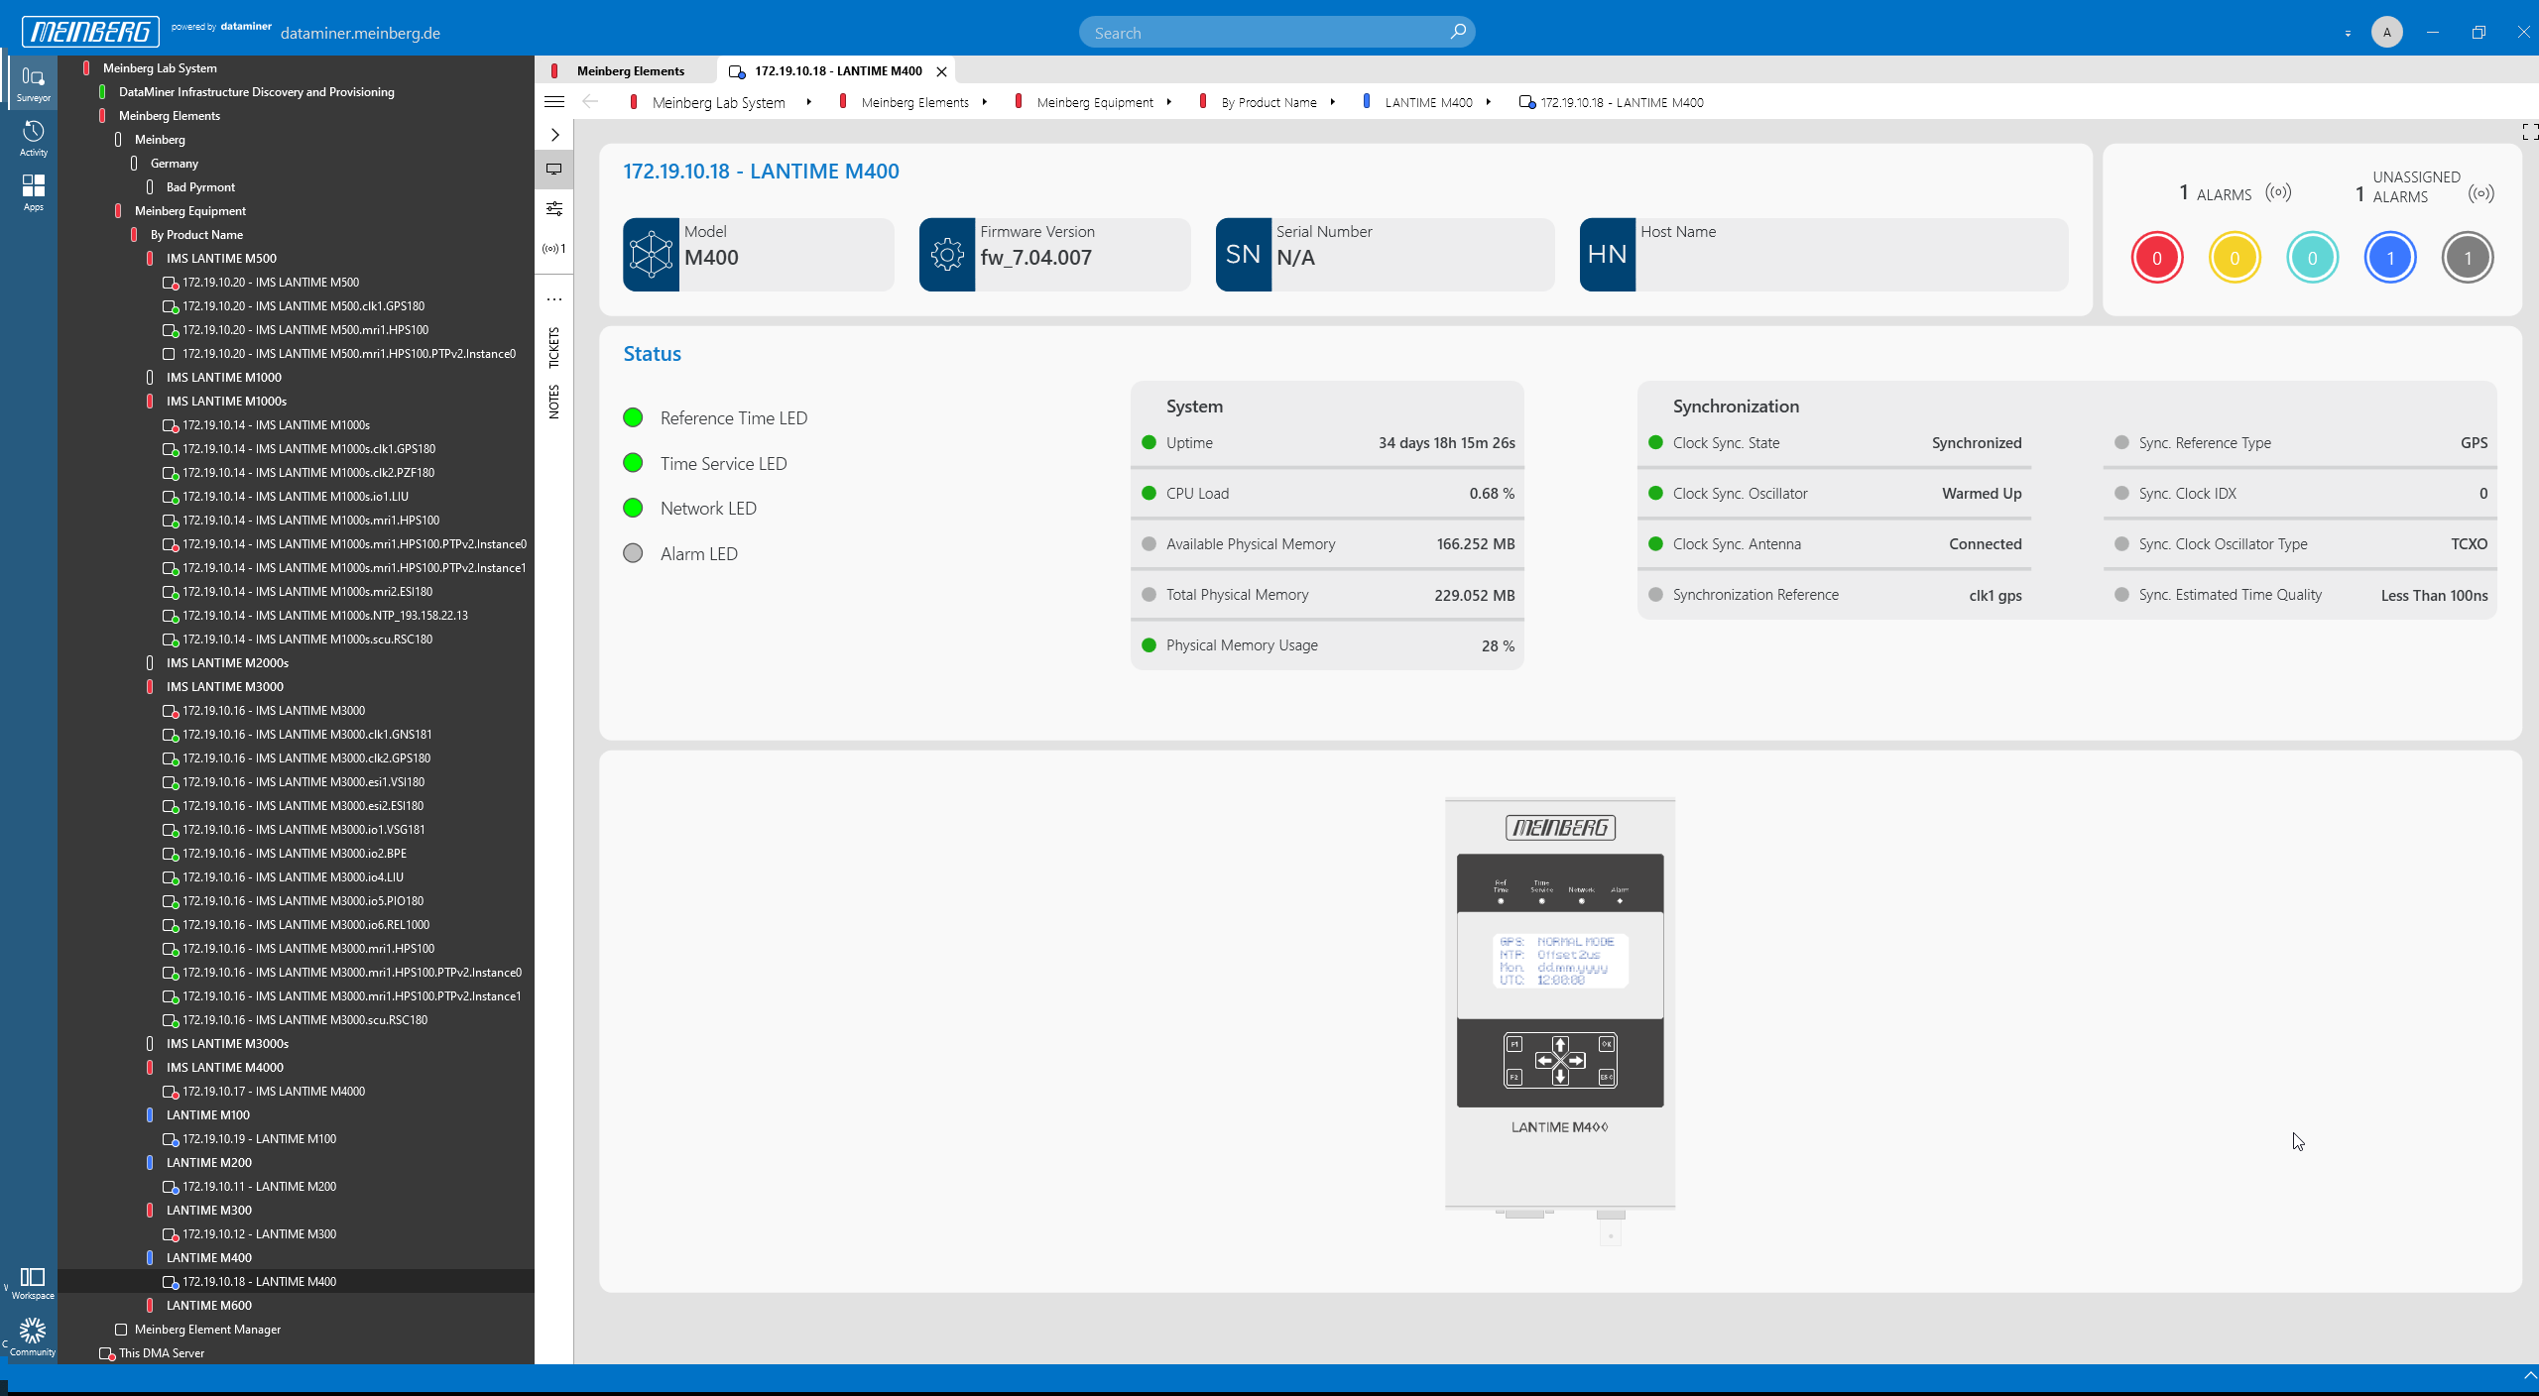Screen dimensions: 2539x1396
Task: Open the TICKETS side tab
Action: click(554, 347)
